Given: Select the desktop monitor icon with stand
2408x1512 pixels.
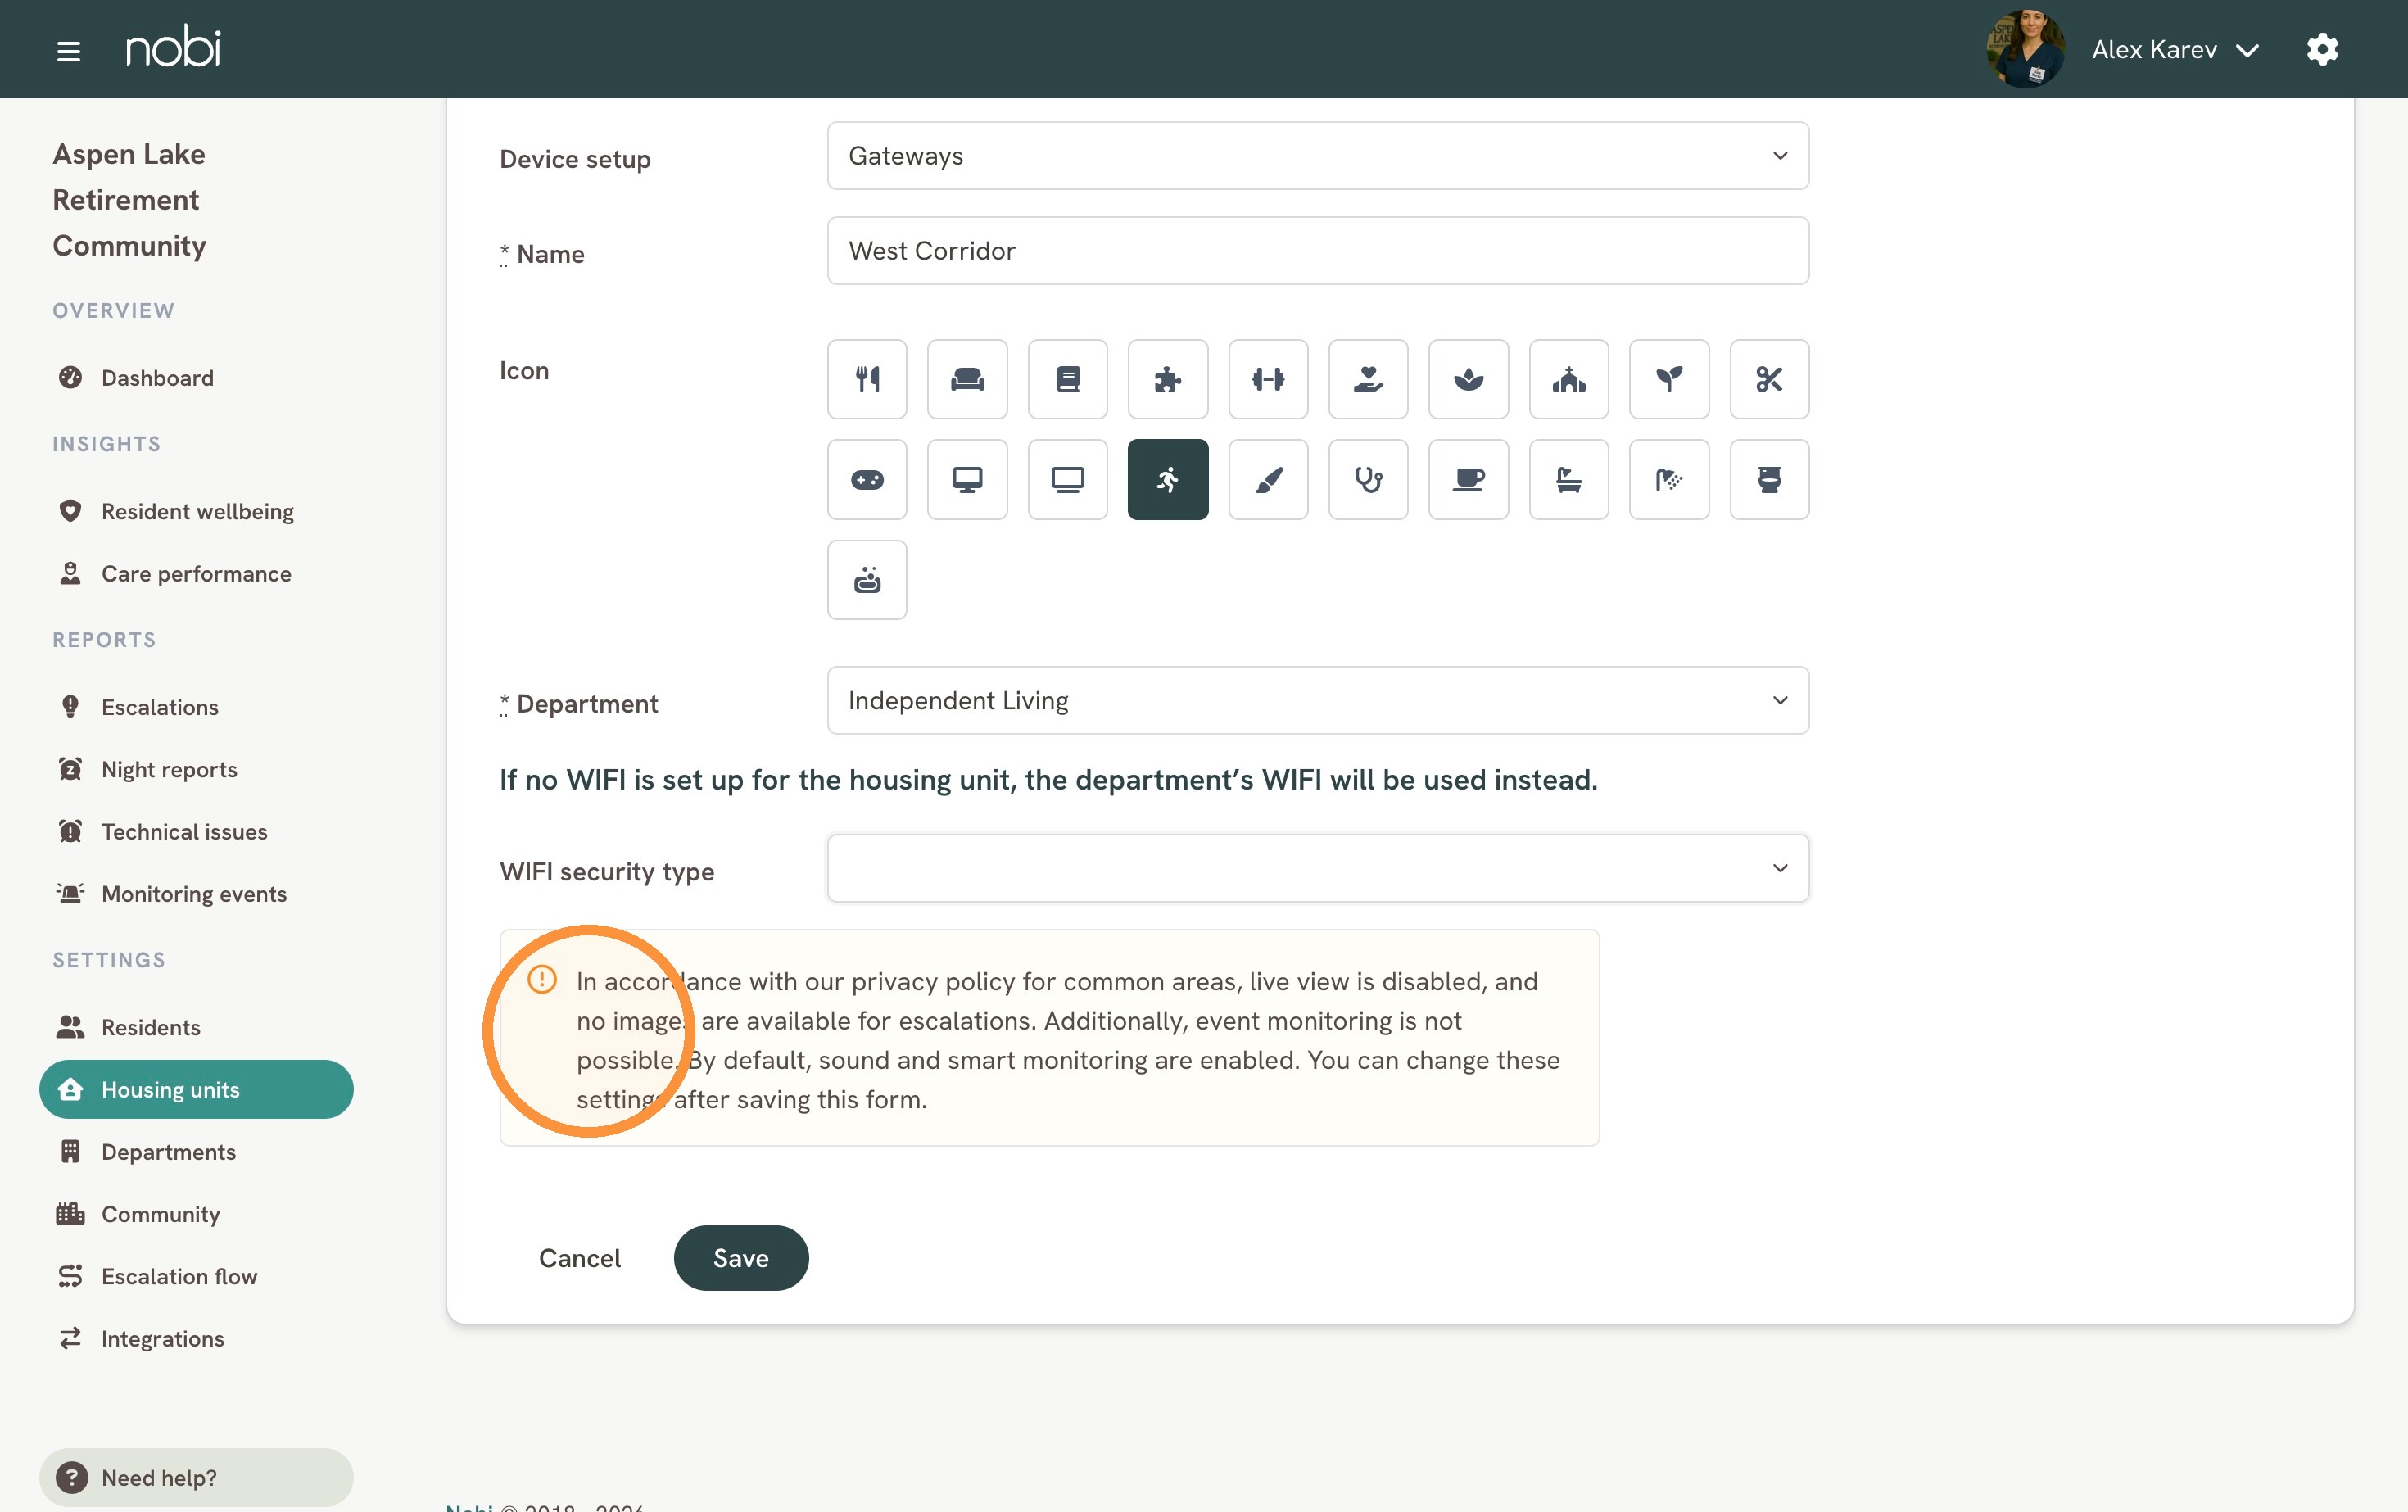Looking at the screenshot, I should click(967, 480).
